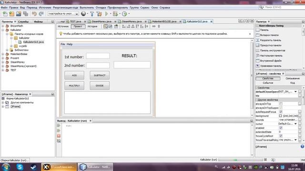Click the first align icon in designer toolbar

(124, 27)
